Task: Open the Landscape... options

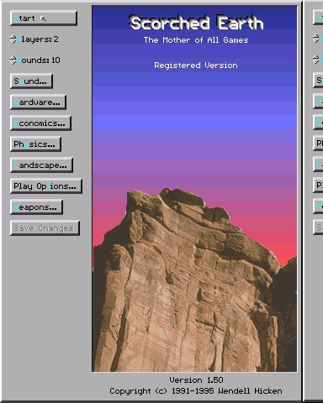Action: click(x=41, y=165)
